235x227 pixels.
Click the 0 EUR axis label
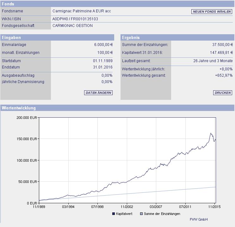pos(32,203)
